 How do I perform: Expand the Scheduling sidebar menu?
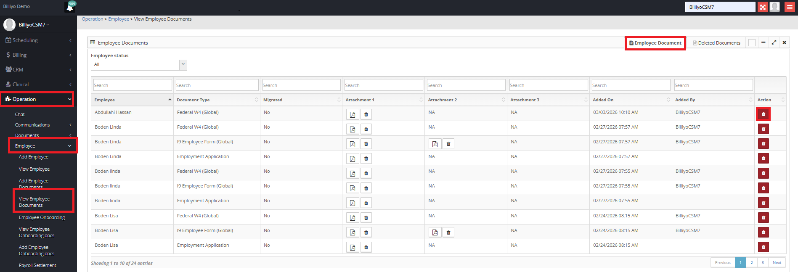(38, 40)
